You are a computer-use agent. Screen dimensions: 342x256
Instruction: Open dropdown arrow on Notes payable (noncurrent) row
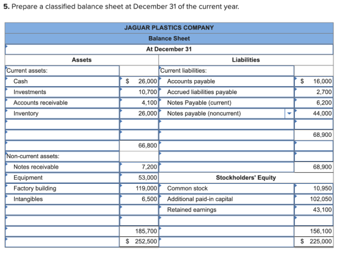pos(289,114)
